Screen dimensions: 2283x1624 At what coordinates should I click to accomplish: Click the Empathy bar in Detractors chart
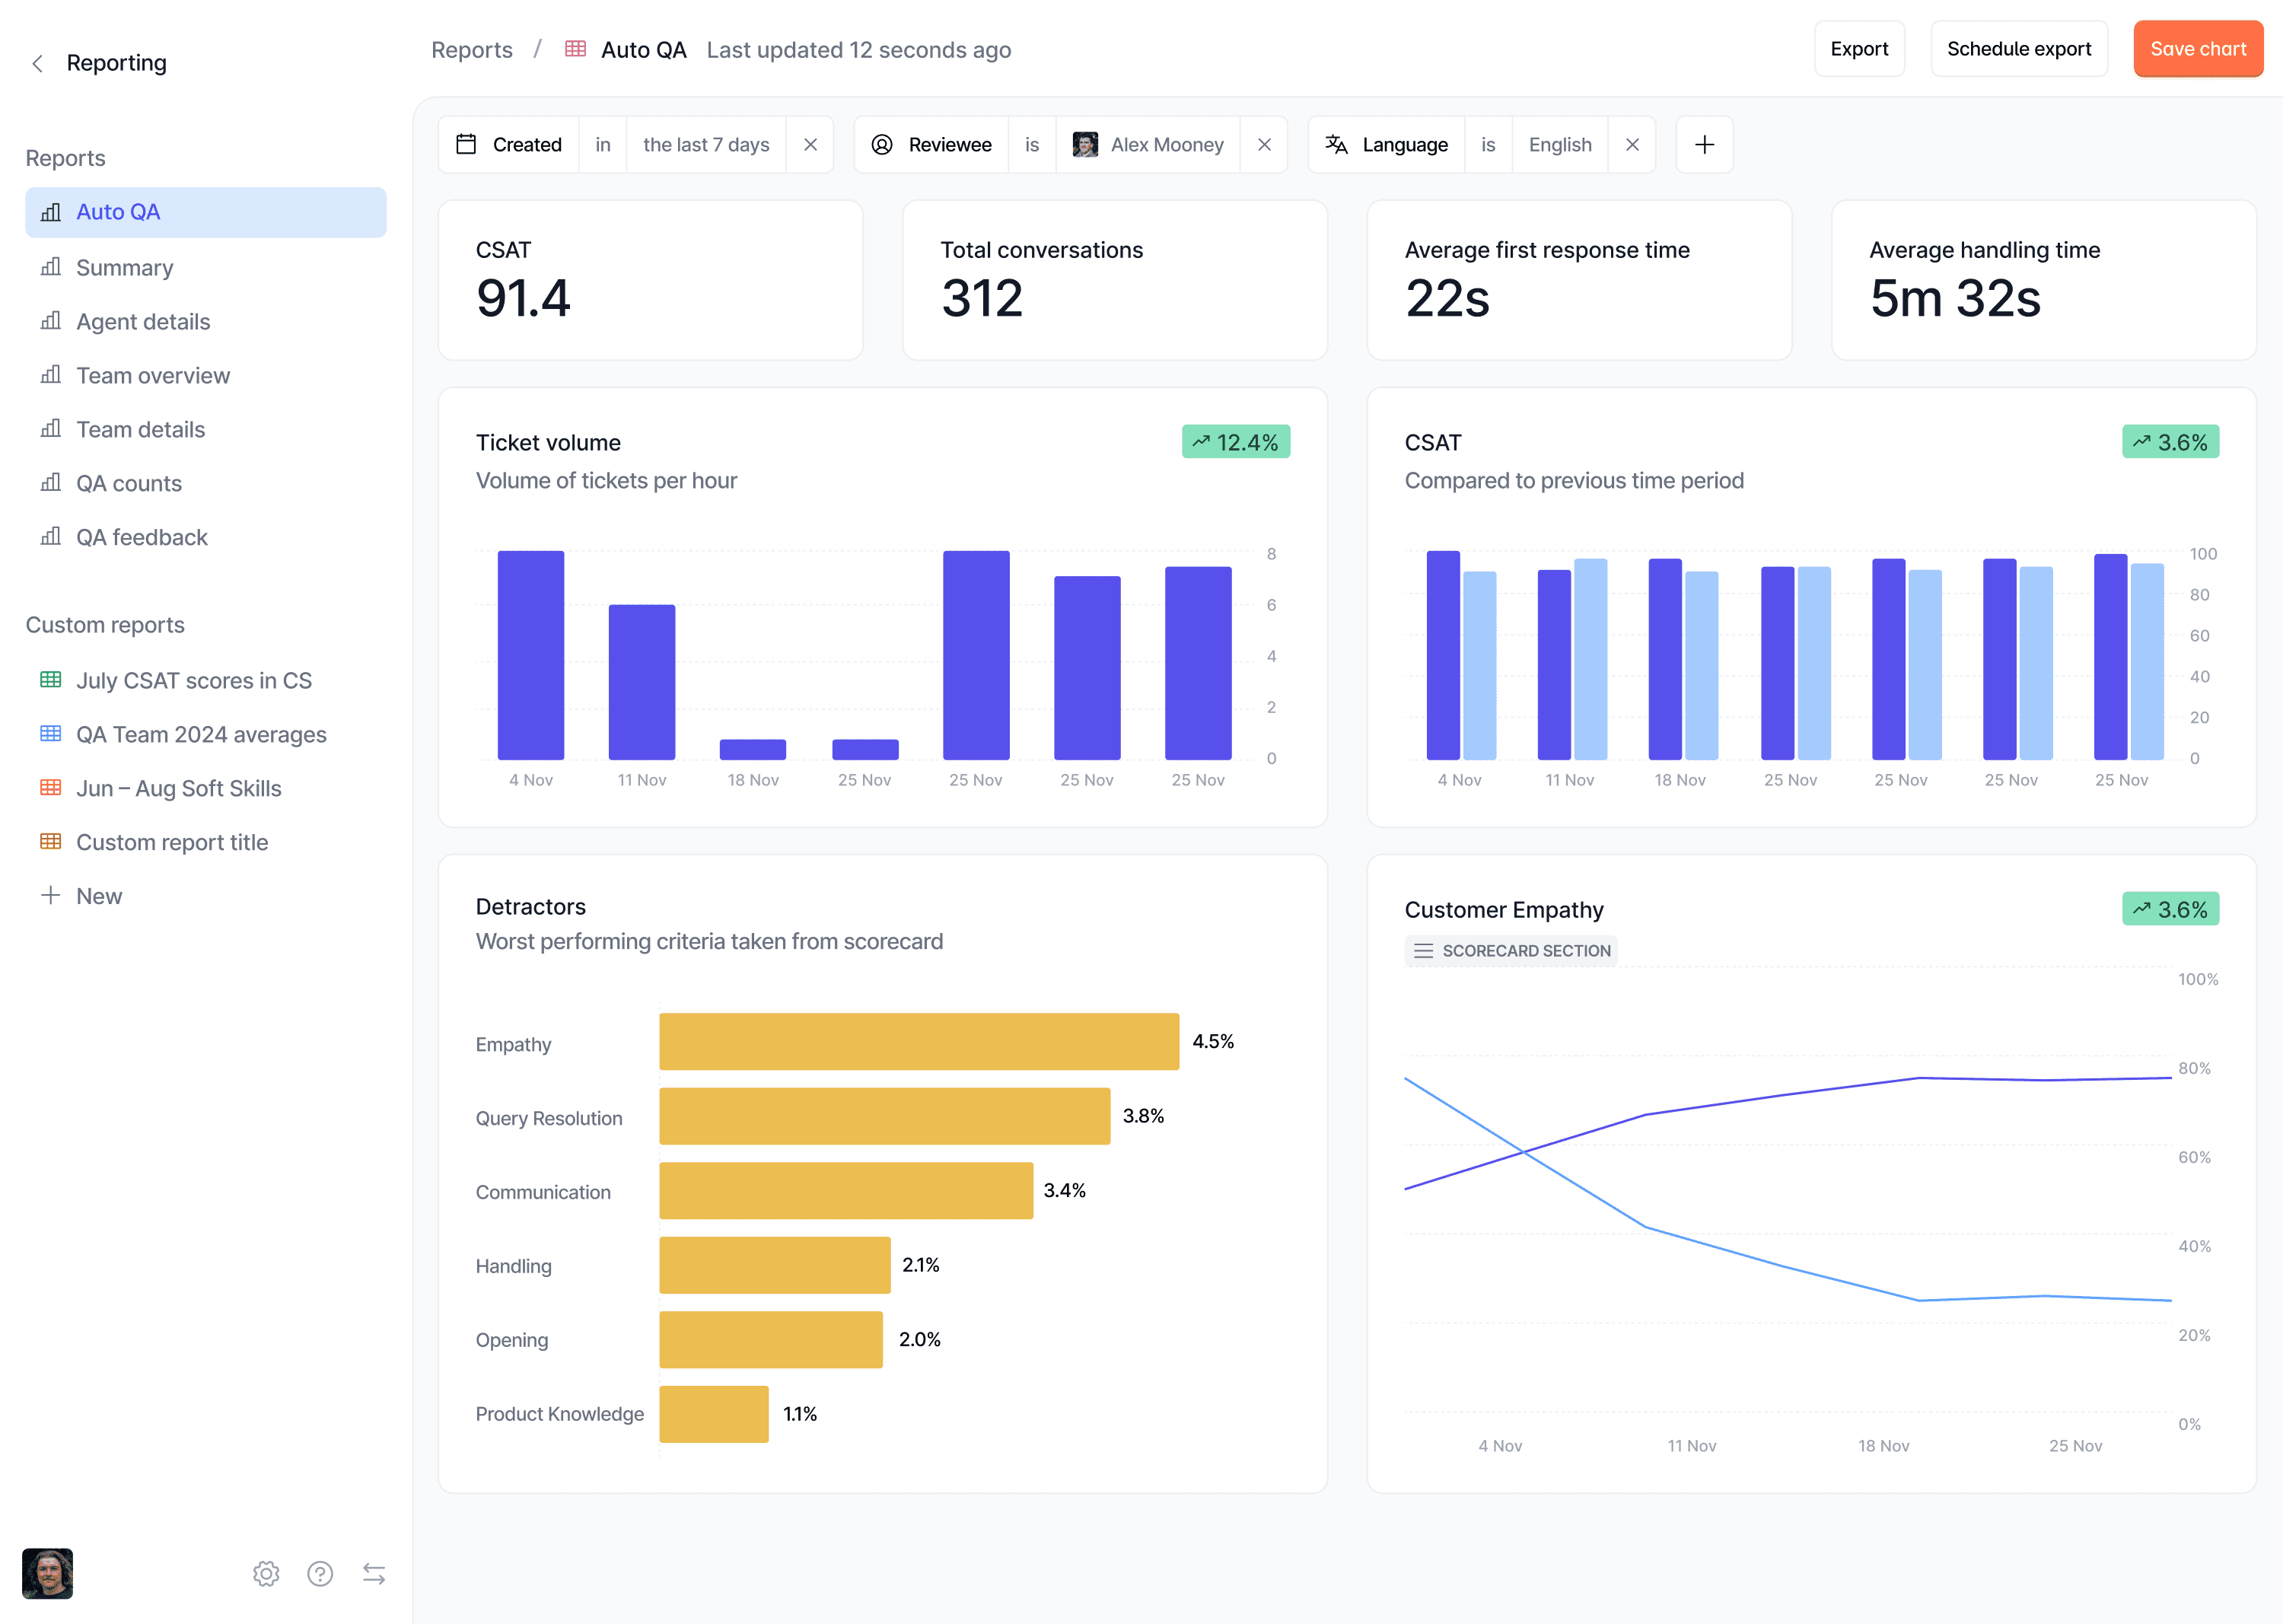918,1042
